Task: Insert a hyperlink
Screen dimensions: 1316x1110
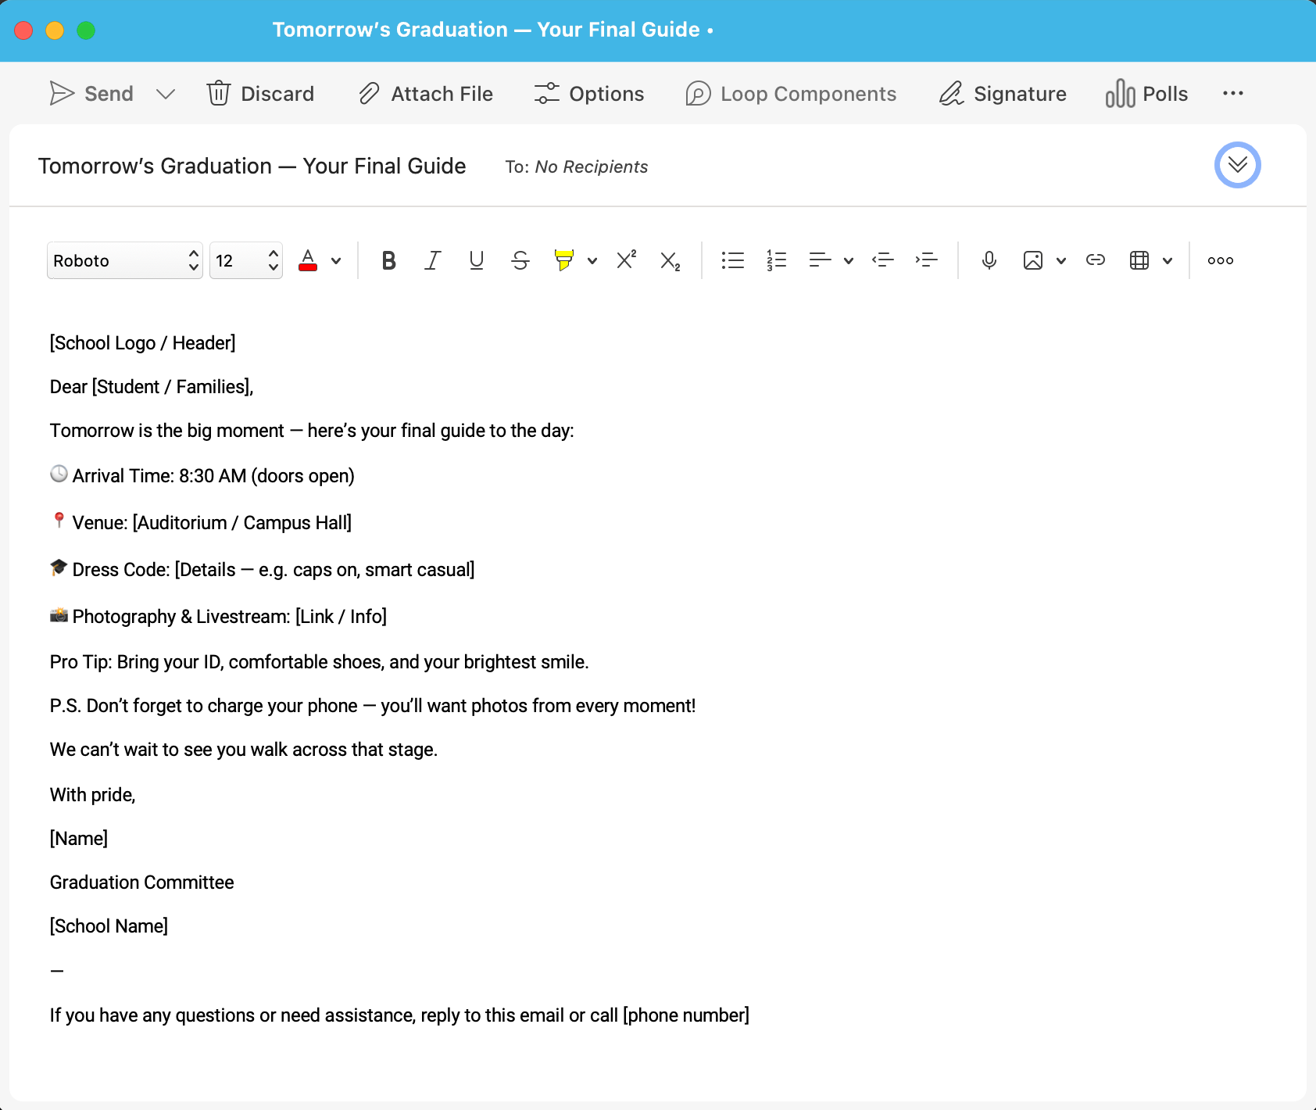Action: (x=1096, y=260)
